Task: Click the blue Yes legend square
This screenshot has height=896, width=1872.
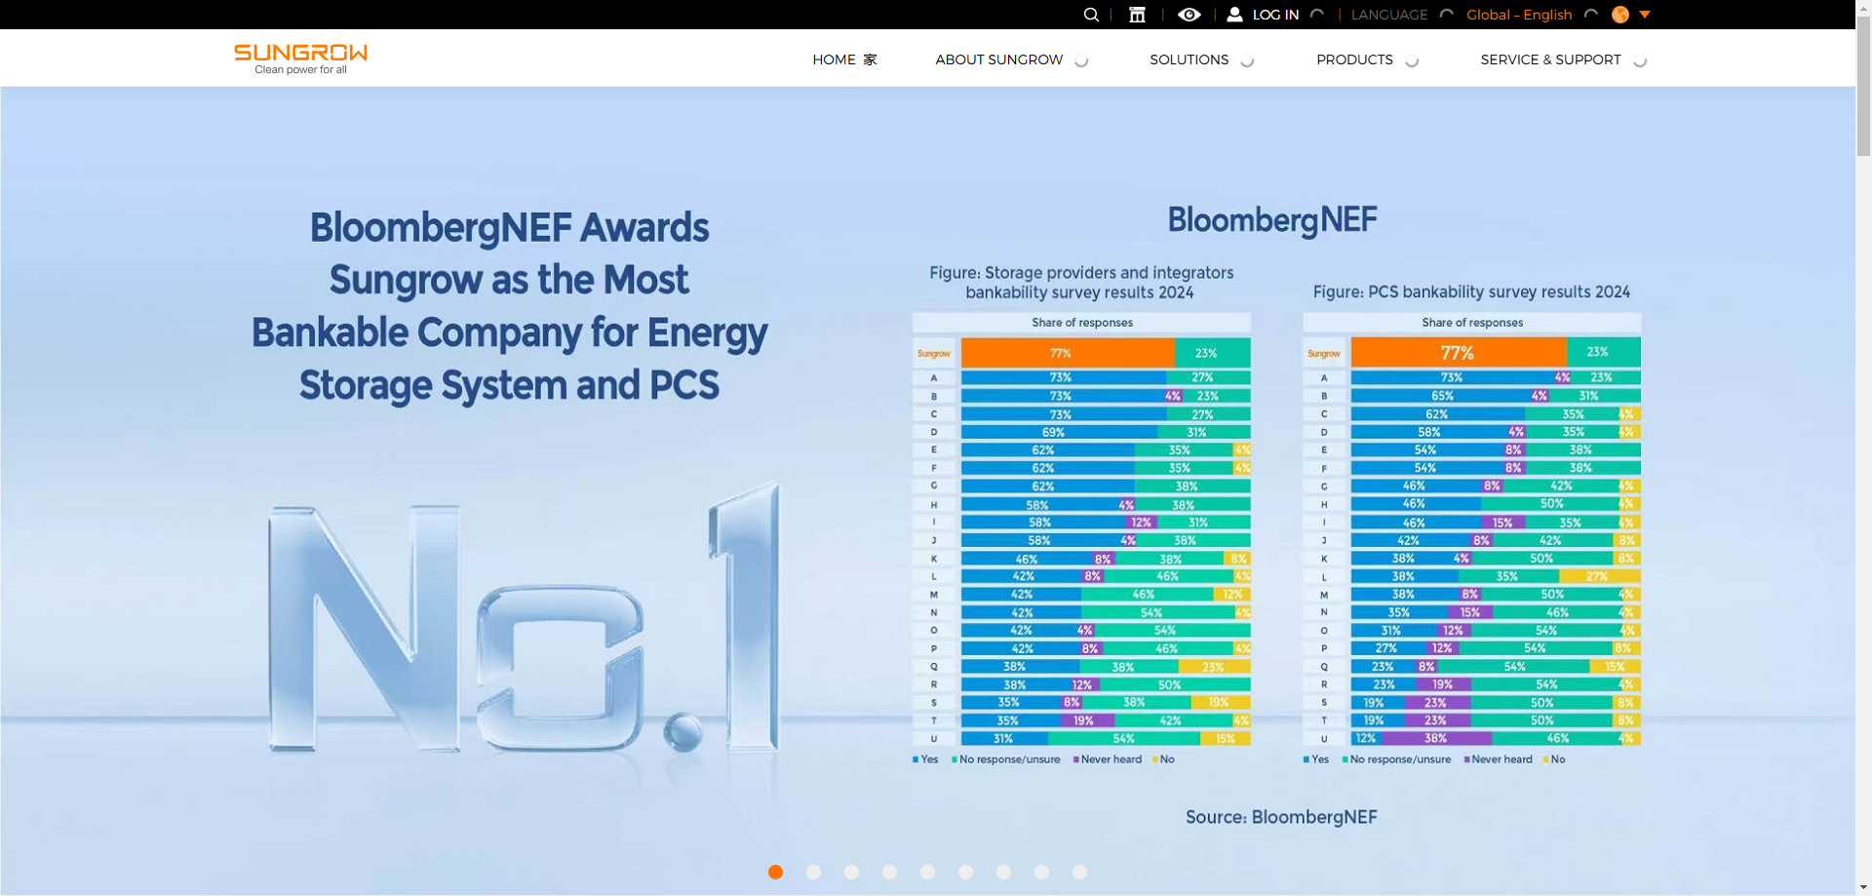Action: click(x=915, y=759)
